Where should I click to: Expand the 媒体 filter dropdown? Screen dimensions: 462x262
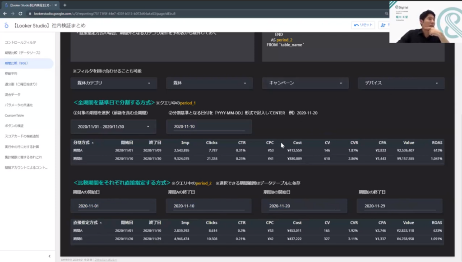pyautogui.click(x=209, y=83)
